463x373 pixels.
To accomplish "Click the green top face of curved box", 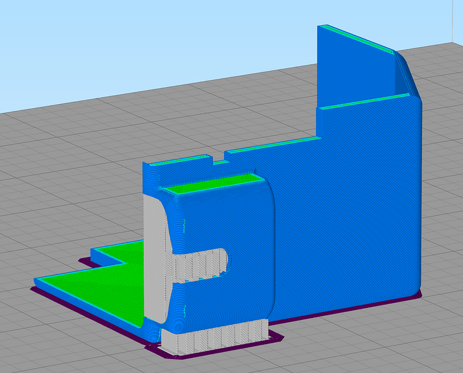I will (x=214, y=183).
